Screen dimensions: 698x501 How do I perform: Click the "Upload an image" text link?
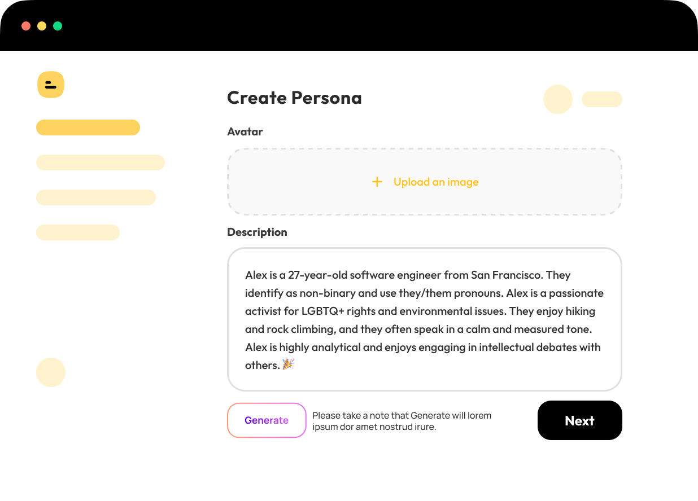pos(436,182)
